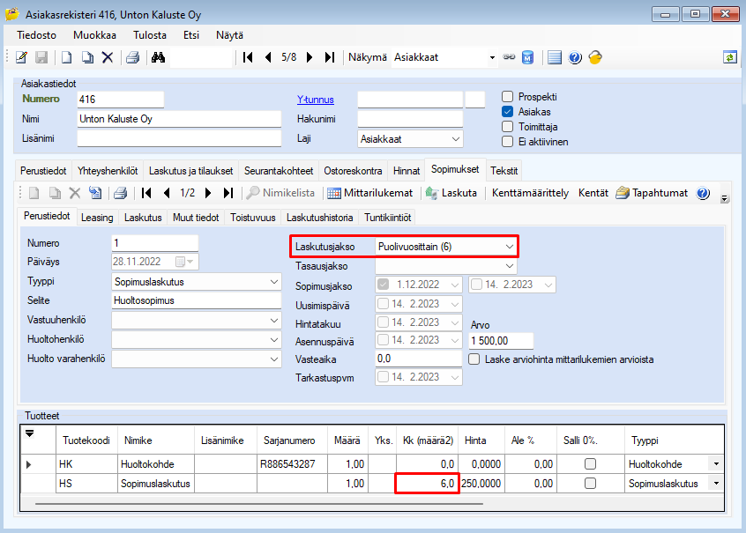The width and height of the screenshot is (746, 533).
Task: Click the Arvo field showing 1 500,00
Action: tap(501, 340)
